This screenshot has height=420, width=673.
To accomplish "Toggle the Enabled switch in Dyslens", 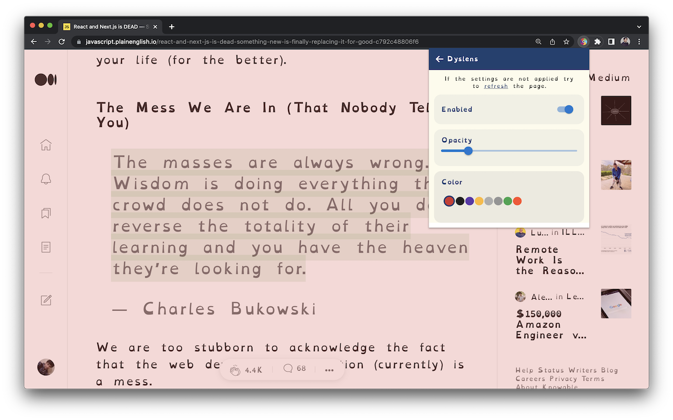I will (565, 109).
